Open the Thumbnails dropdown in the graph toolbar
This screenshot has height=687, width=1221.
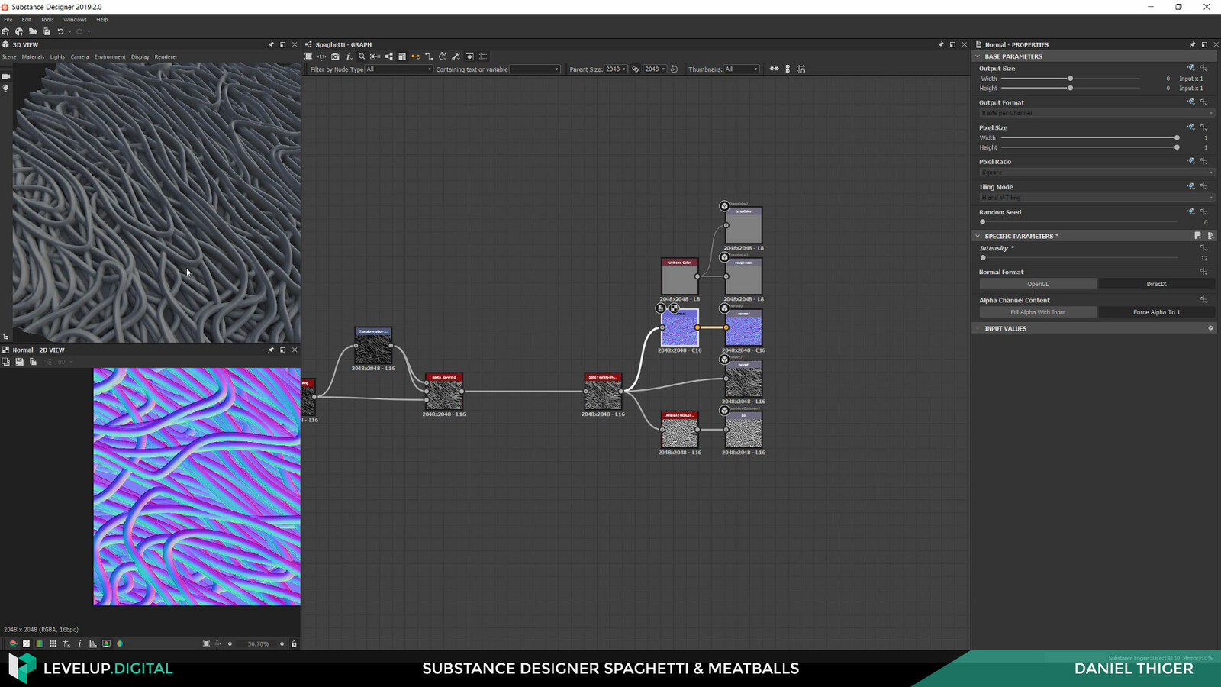741,69
